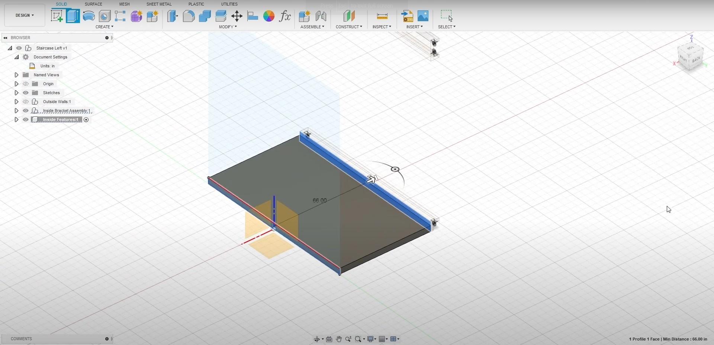The height and width of the screenshot is (345, 714).
Task: Open the INSPECT dropdown menu
Action: (x=382, y=27)
